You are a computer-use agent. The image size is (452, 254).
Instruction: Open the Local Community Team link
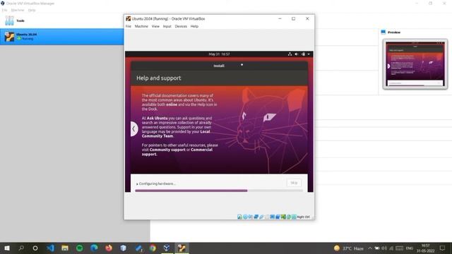[x=176, y=133]
